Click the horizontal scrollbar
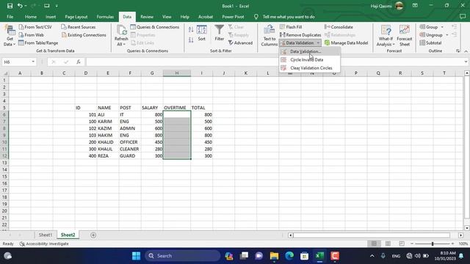 click(372, 235)
